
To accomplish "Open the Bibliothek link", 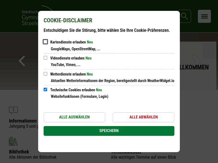I will 19,152.
